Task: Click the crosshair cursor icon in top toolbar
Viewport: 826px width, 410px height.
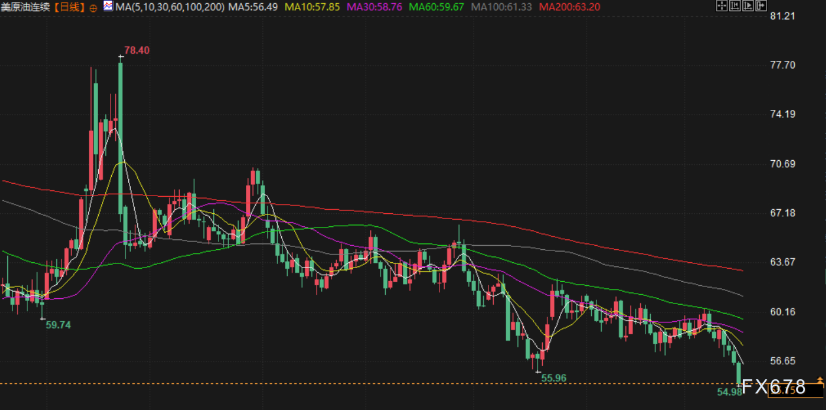Action: 721,7
